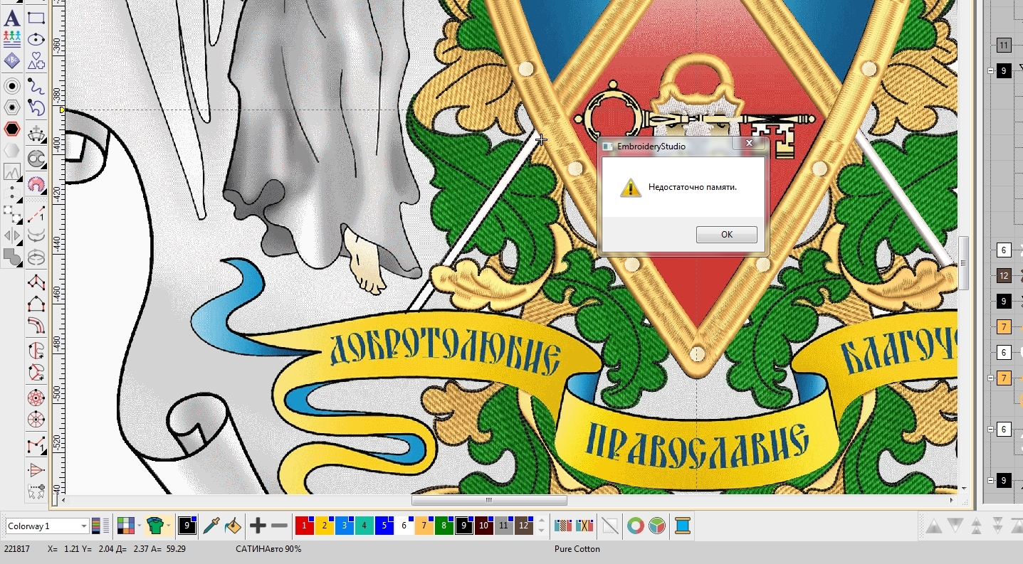Click the current color 9 black box
The width and height of the screenshot is (1023, 564).
point(187,526)
